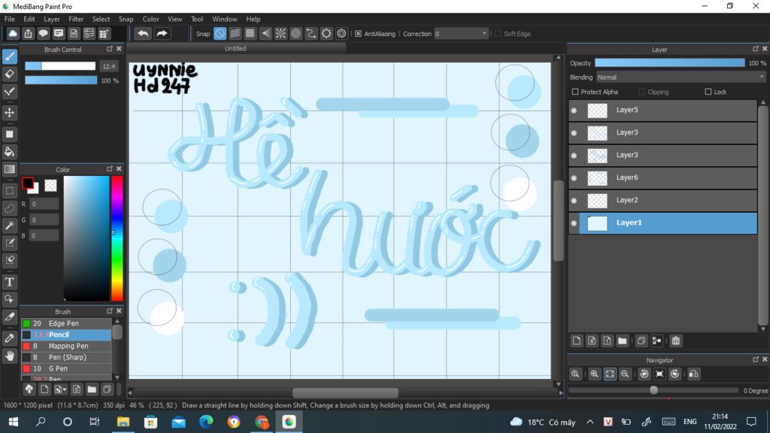Screen dimensions: 770x433
Task: Select the Edge Pen brush
Action: point(66,323)
